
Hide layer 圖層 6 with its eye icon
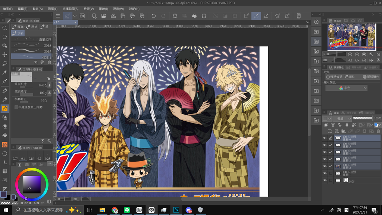point(325,138)
